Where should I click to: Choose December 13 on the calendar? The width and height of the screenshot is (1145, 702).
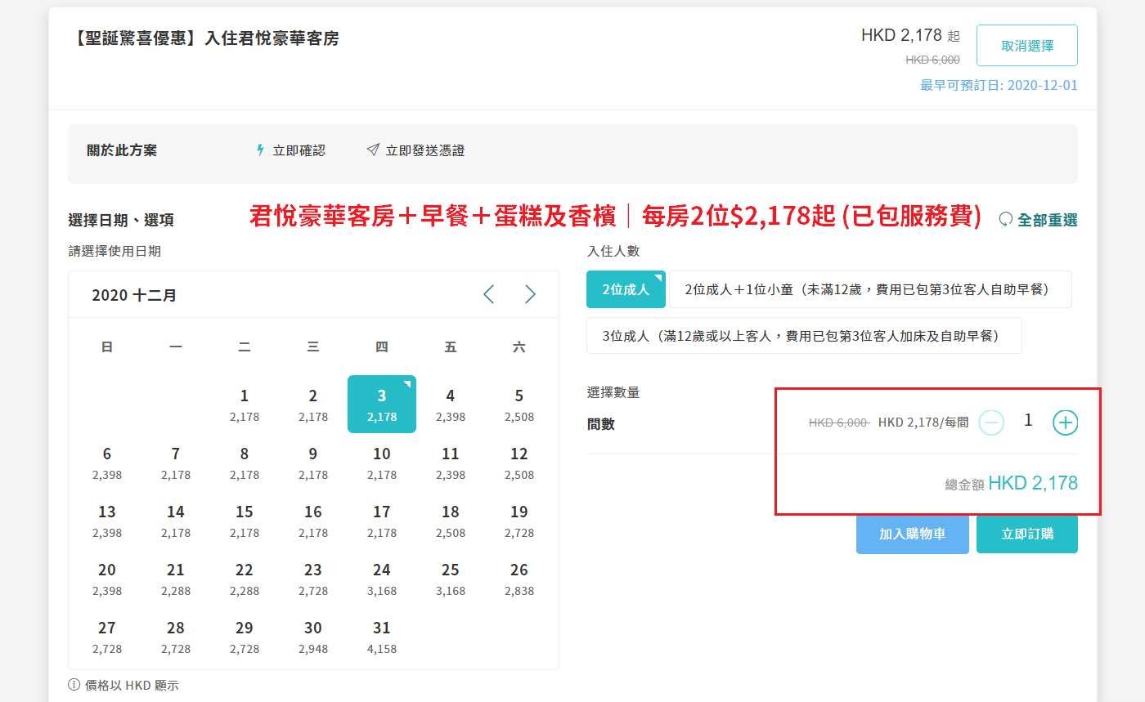click(x=107, y=521)
